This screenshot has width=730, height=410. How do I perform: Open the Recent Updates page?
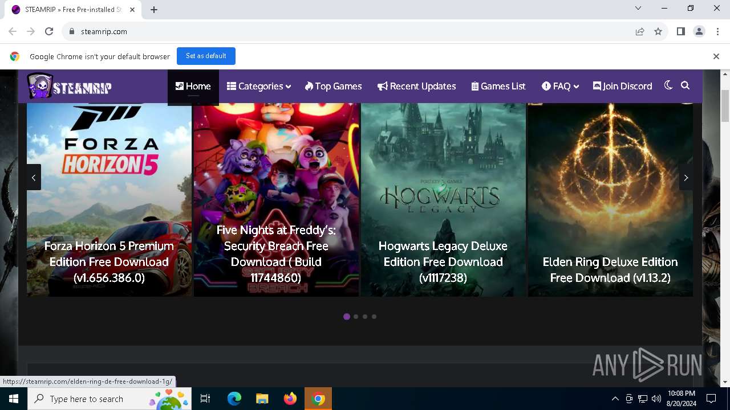(x=416, y=87)
